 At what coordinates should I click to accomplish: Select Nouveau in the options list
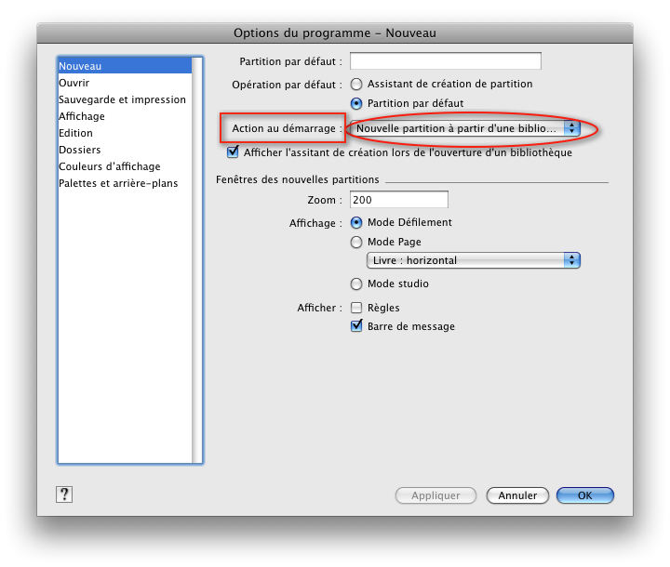[x=80, y=66]
